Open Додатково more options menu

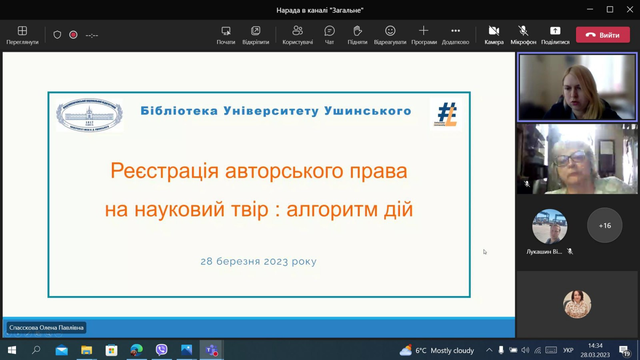(456, 35)
